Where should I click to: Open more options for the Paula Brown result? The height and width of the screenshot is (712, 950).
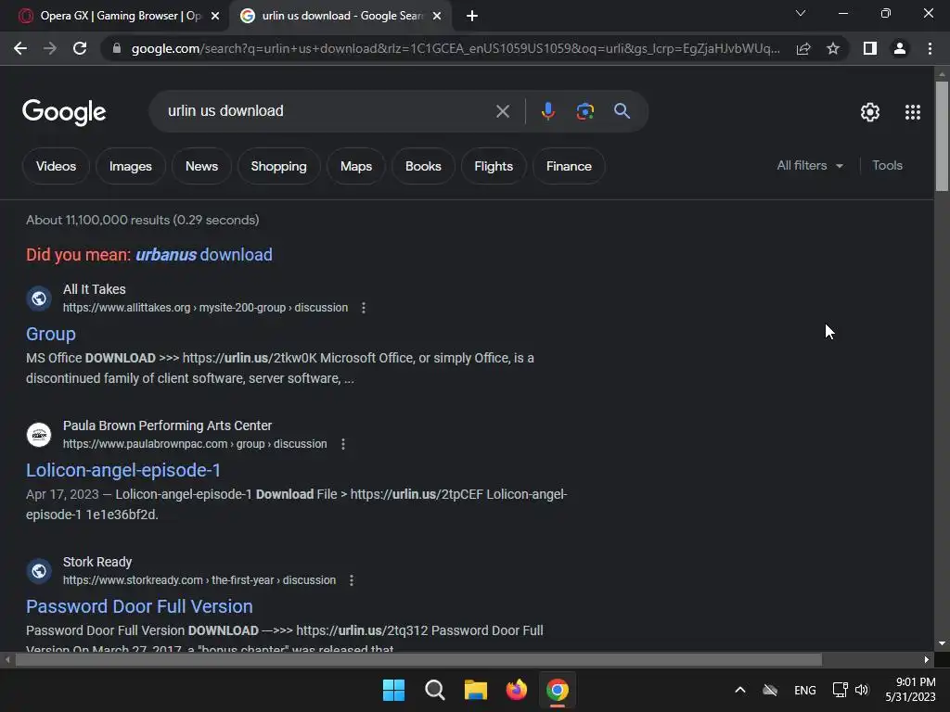[x=343, y=444]
